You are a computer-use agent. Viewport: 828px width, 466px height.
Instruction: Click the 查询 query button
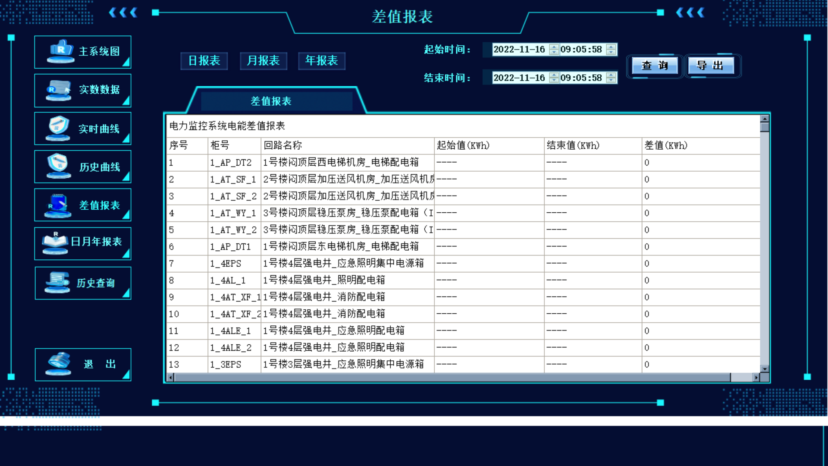(654, 66)
